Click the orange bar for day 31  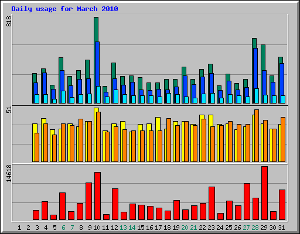283,139
